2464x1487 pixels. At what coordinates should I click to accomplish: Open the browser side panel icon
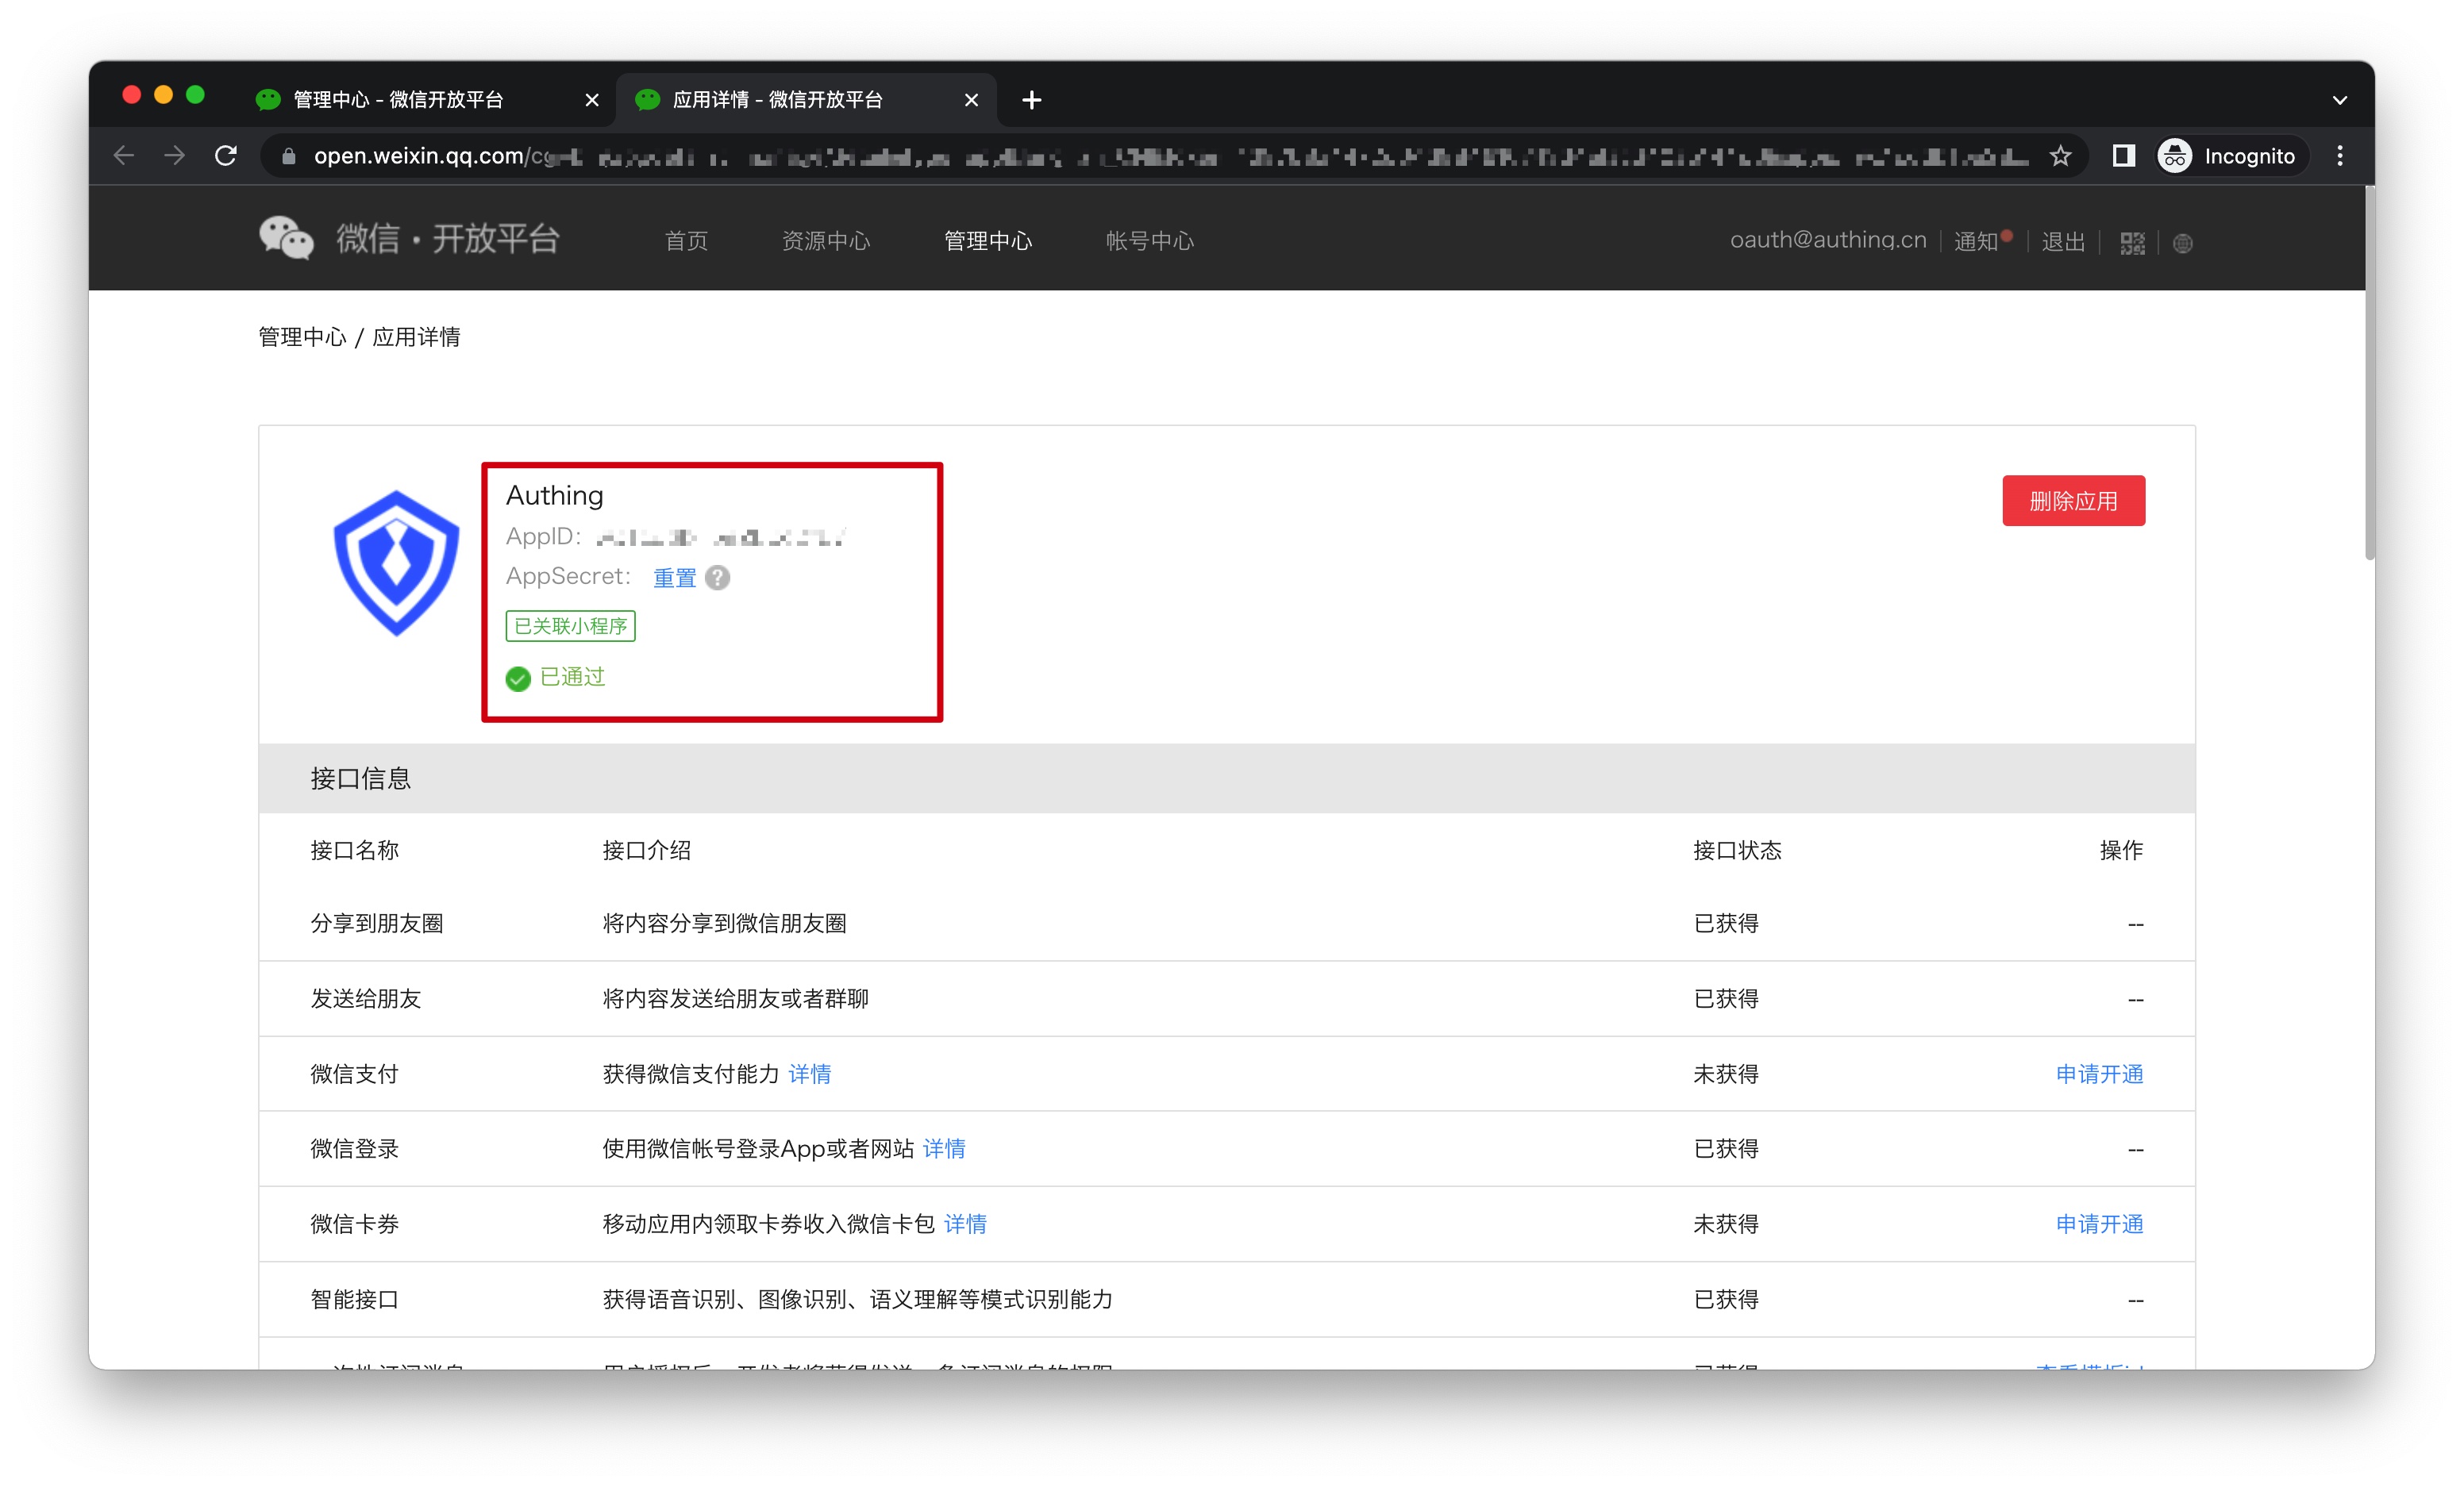[2123, 156]
